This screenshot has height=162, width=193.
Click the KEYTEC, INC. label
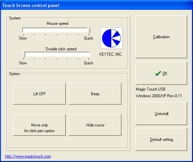[111, 54]
